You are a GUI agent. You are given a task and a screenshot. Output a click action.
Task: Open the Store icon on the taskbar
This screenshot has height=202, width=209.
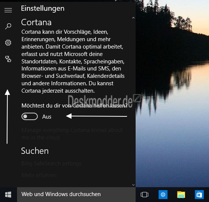pyautogui.click(x=199, y=195)
